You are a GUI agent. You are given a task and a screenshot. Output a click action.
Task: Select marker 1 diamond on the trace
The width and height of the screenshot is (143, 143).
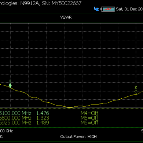(x=10, y=85)
